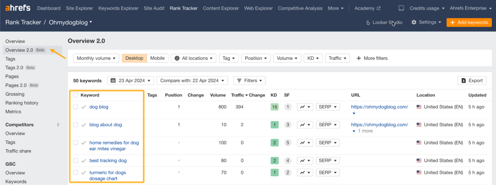496x185 pixels.
Task: Open the Filters funnel button
Action: 249,81
